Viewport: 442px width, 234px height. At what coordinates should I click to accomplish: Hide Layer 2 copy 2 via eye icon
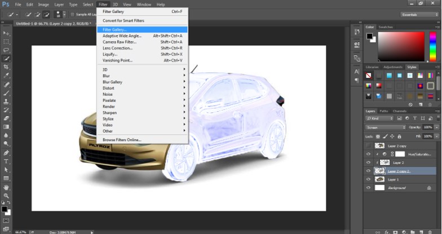(368, 171)
